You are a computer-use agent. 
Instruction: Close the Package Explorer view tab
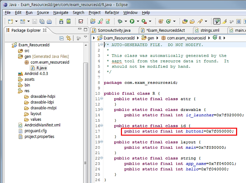[x=45, y=30]
